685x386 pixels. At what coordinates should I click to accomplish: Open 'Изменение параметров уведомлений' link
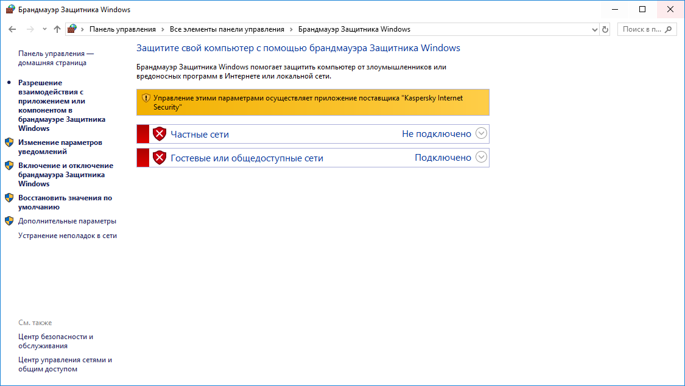click(60, 147)
